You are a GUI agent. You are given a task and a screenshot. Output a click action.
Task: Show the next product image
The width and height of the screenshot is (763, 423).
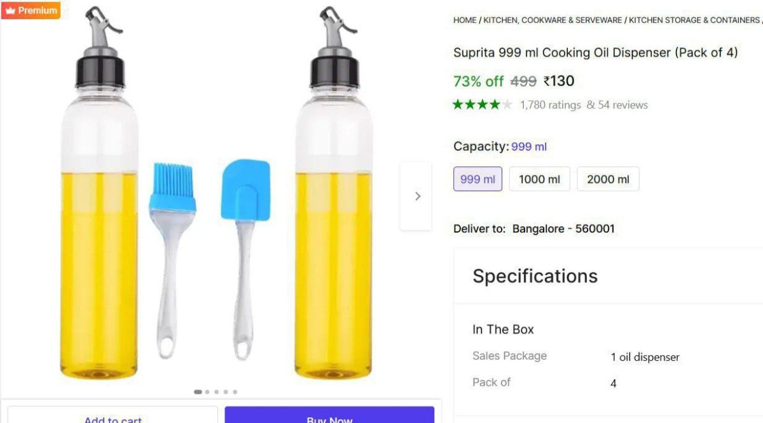417,196
